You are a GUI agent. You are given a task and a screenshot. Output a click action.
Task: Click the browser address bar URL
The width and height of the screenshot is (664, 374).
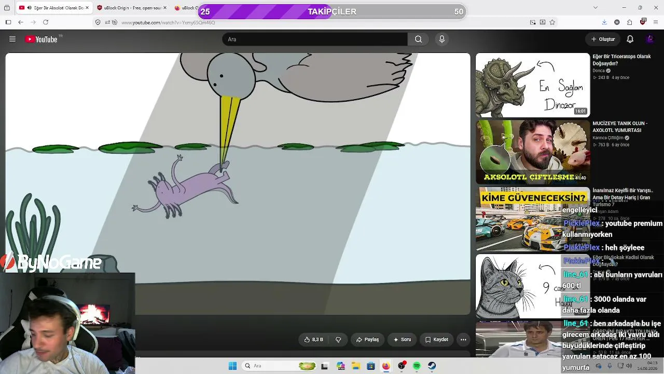pyautogui.click(x=168, y=22)
